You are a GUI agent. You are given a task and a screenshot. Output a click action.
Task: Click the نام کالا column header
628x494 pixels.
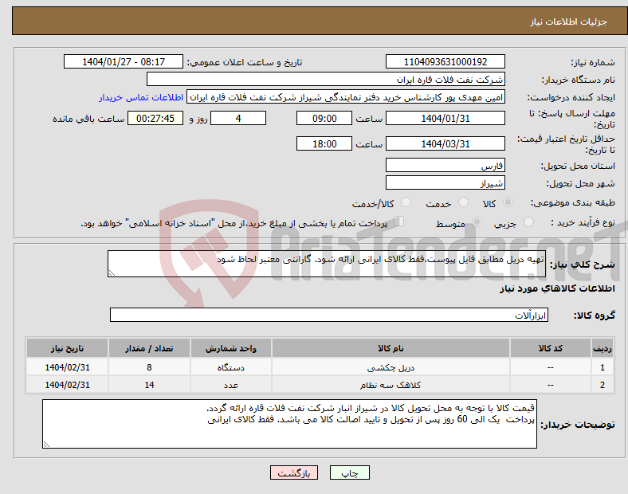click(x=391, y=348)
